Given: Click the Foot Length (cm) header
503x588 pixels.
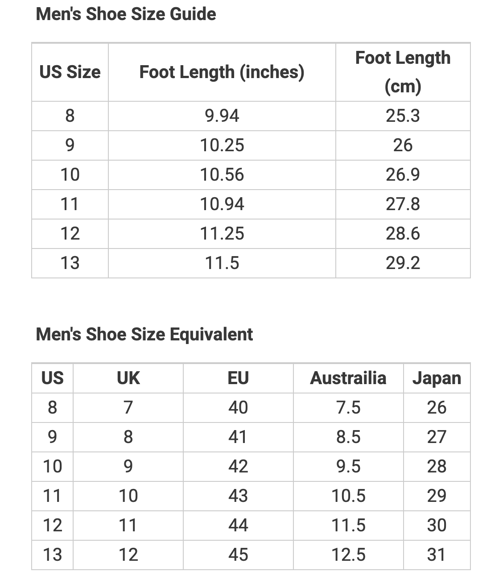Looking at the screenshot, I should (403, 72).
